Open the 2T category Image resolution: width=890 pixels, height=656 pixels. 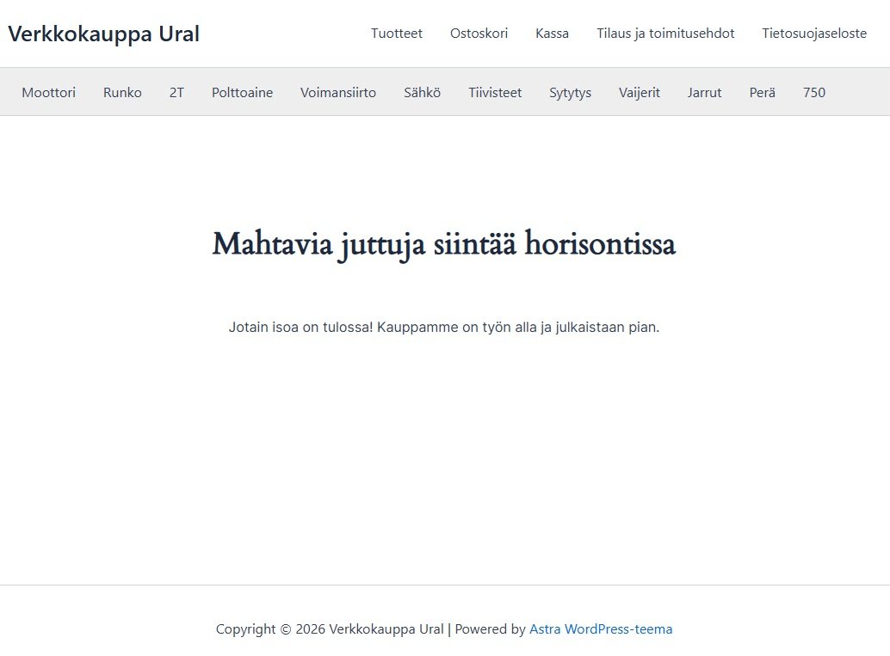click(176, 92)
